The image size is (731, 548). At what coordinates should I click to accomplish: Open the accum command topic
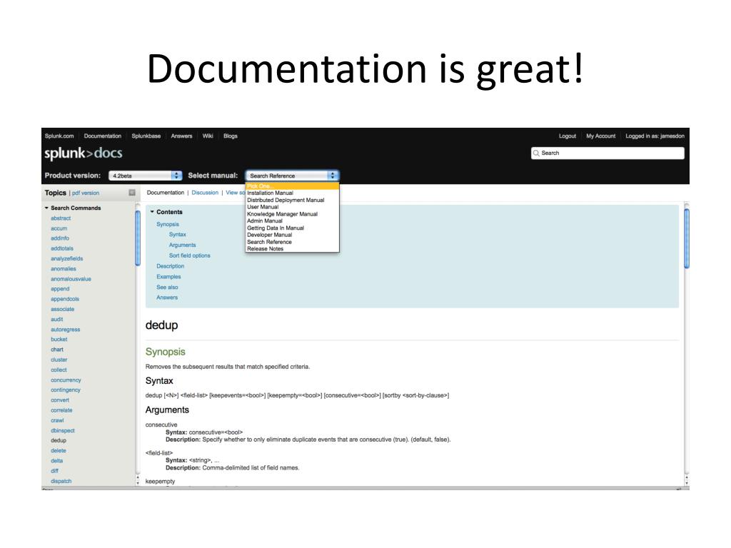[x=59, y=228]
